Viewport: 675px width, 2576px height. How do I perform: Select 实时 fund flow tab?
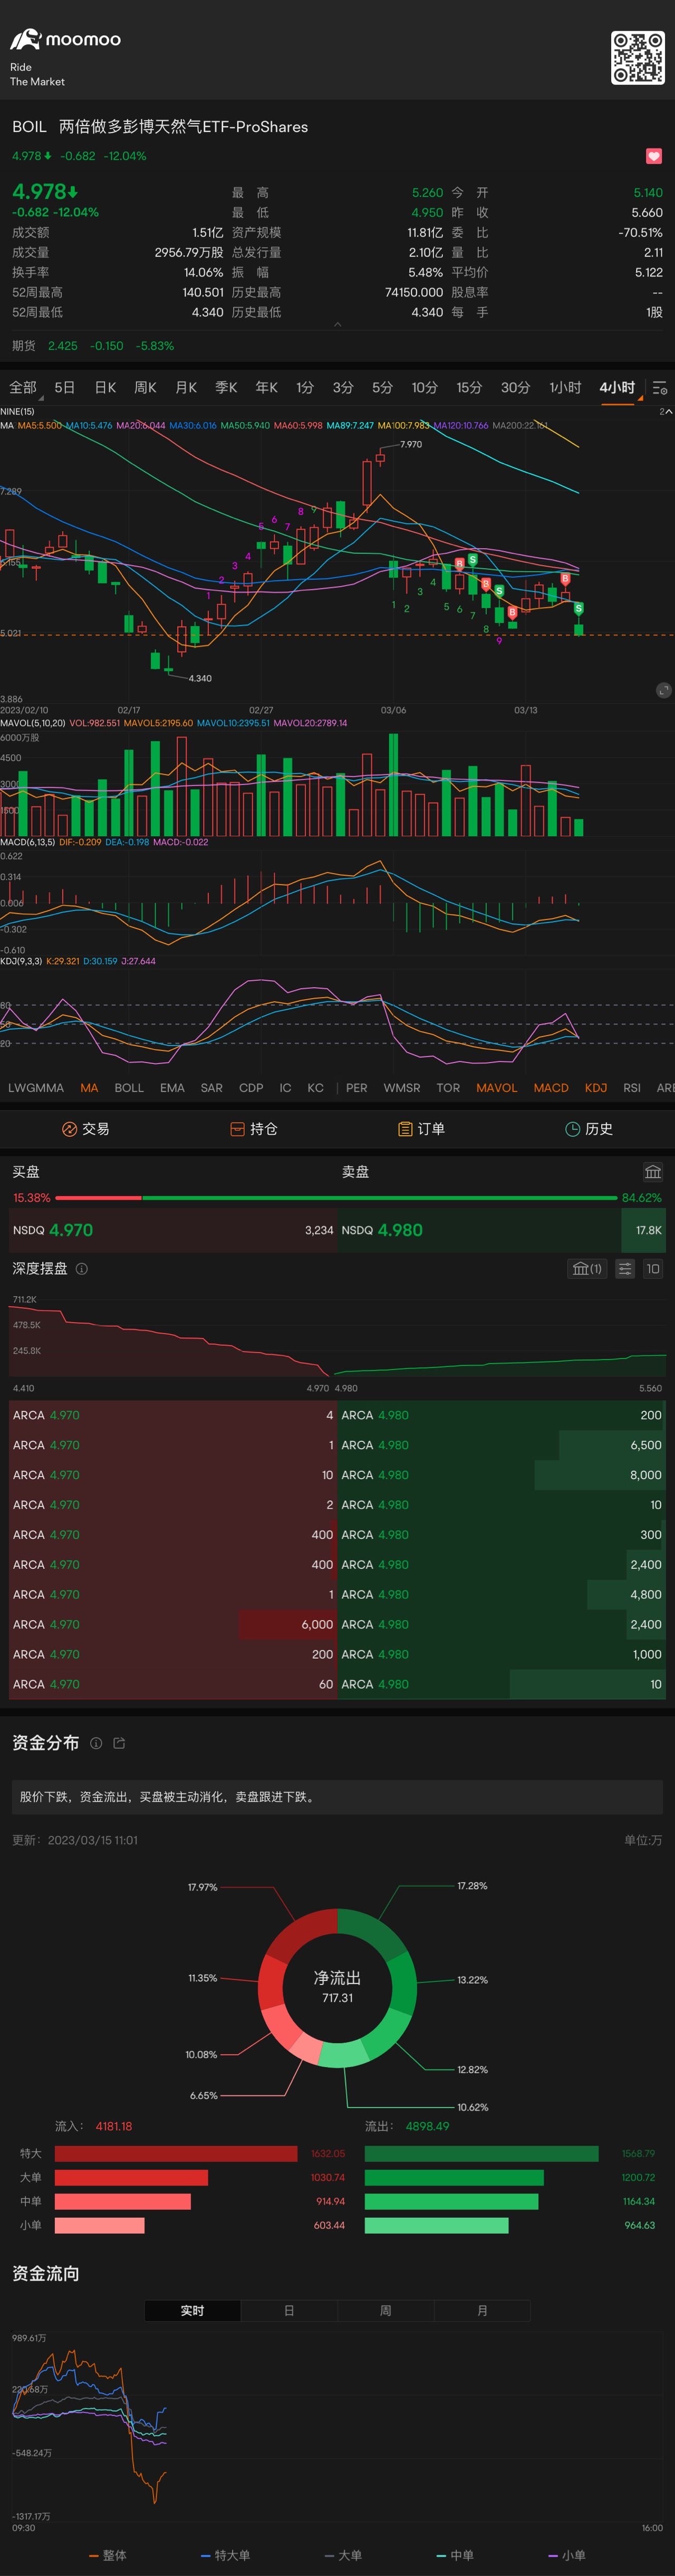pos(193,2311)
